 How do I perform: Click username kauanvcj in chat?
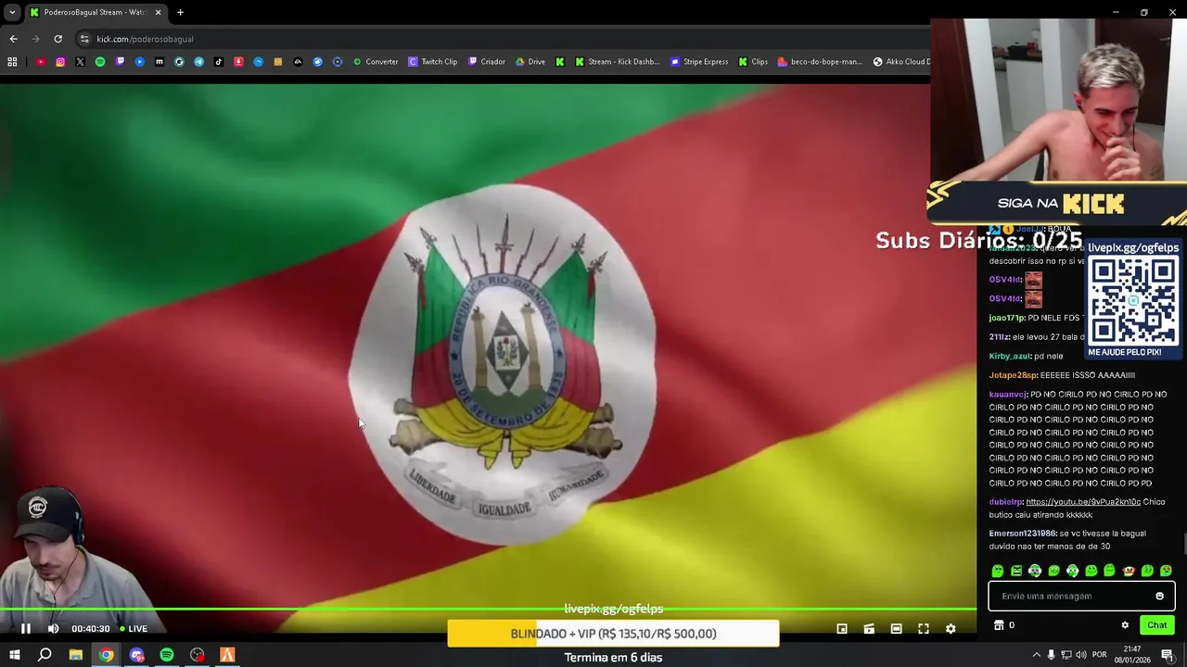(1007, 395)
